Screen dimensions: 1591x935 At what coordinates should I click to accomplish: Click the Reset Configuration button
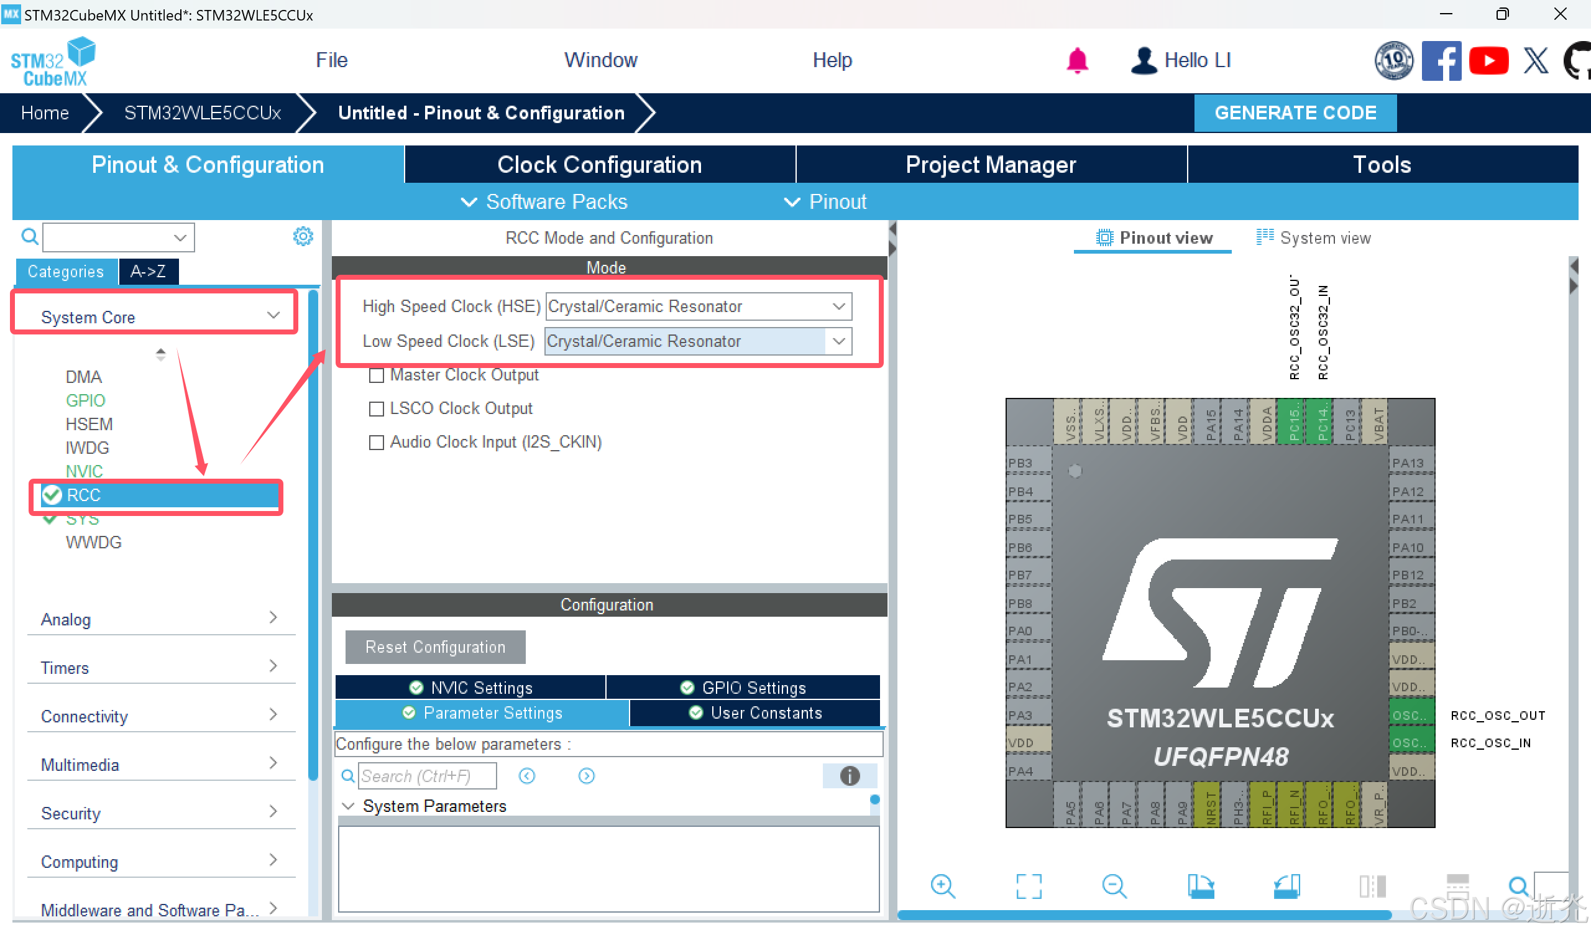[x=435, y=647]
